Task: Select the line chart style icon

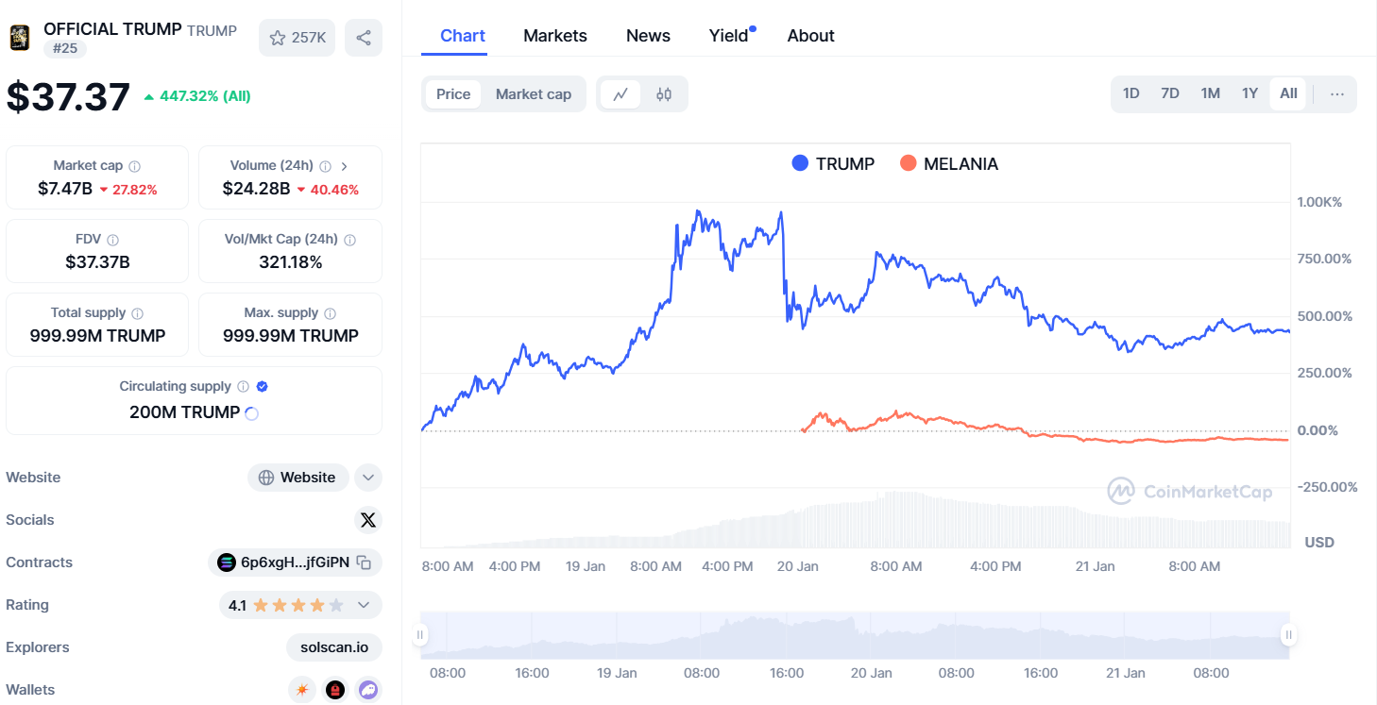Action: [620, 94]
